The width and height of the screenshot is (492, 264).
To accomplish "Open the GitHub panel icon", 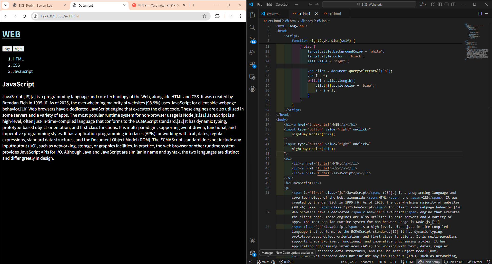I will pos(252,89).
